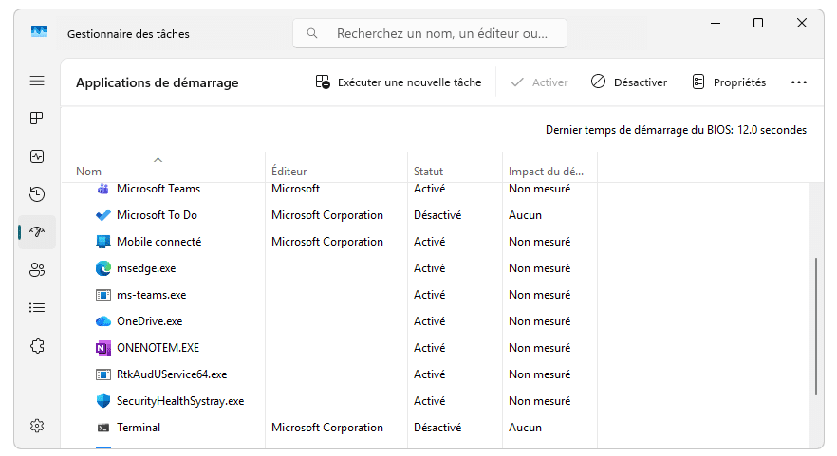Sort by the Nom column header
The image size is (837, 456).
[x=88, y=172]
